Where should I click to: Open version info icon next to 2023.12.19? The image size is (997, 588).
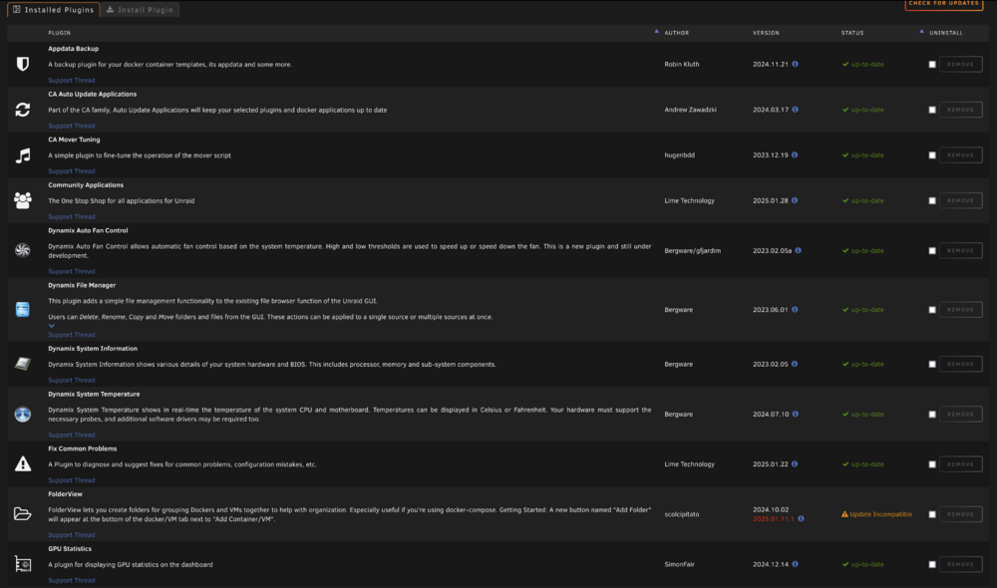click(x=795, y=155)
